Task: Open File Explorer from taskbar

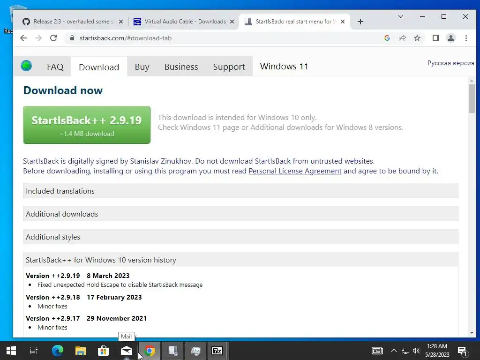Action: [x=81, y=351]
